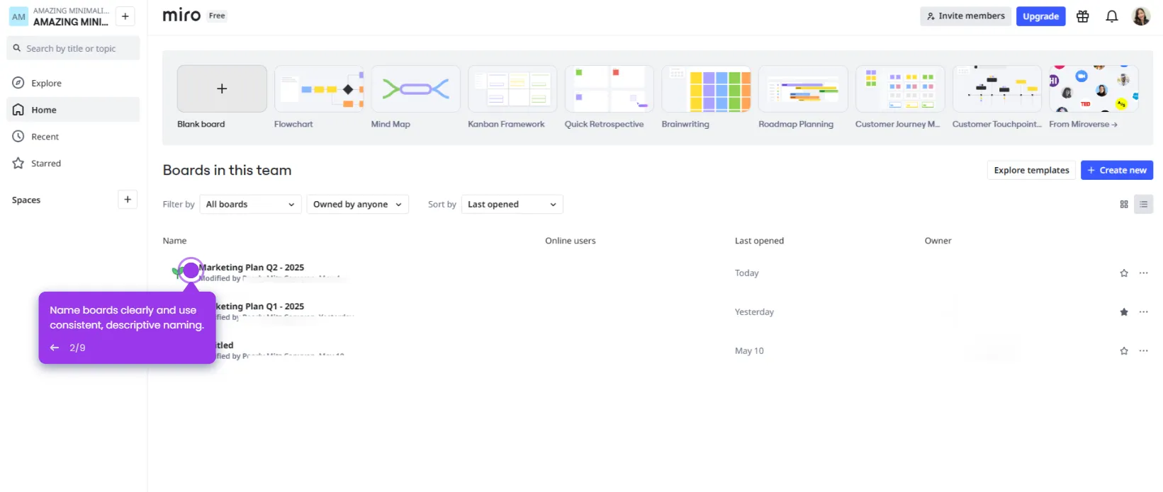Viewport: 1163px width, 492px height.
Task: Switch to grid view layout
Action: (1124, 205)
